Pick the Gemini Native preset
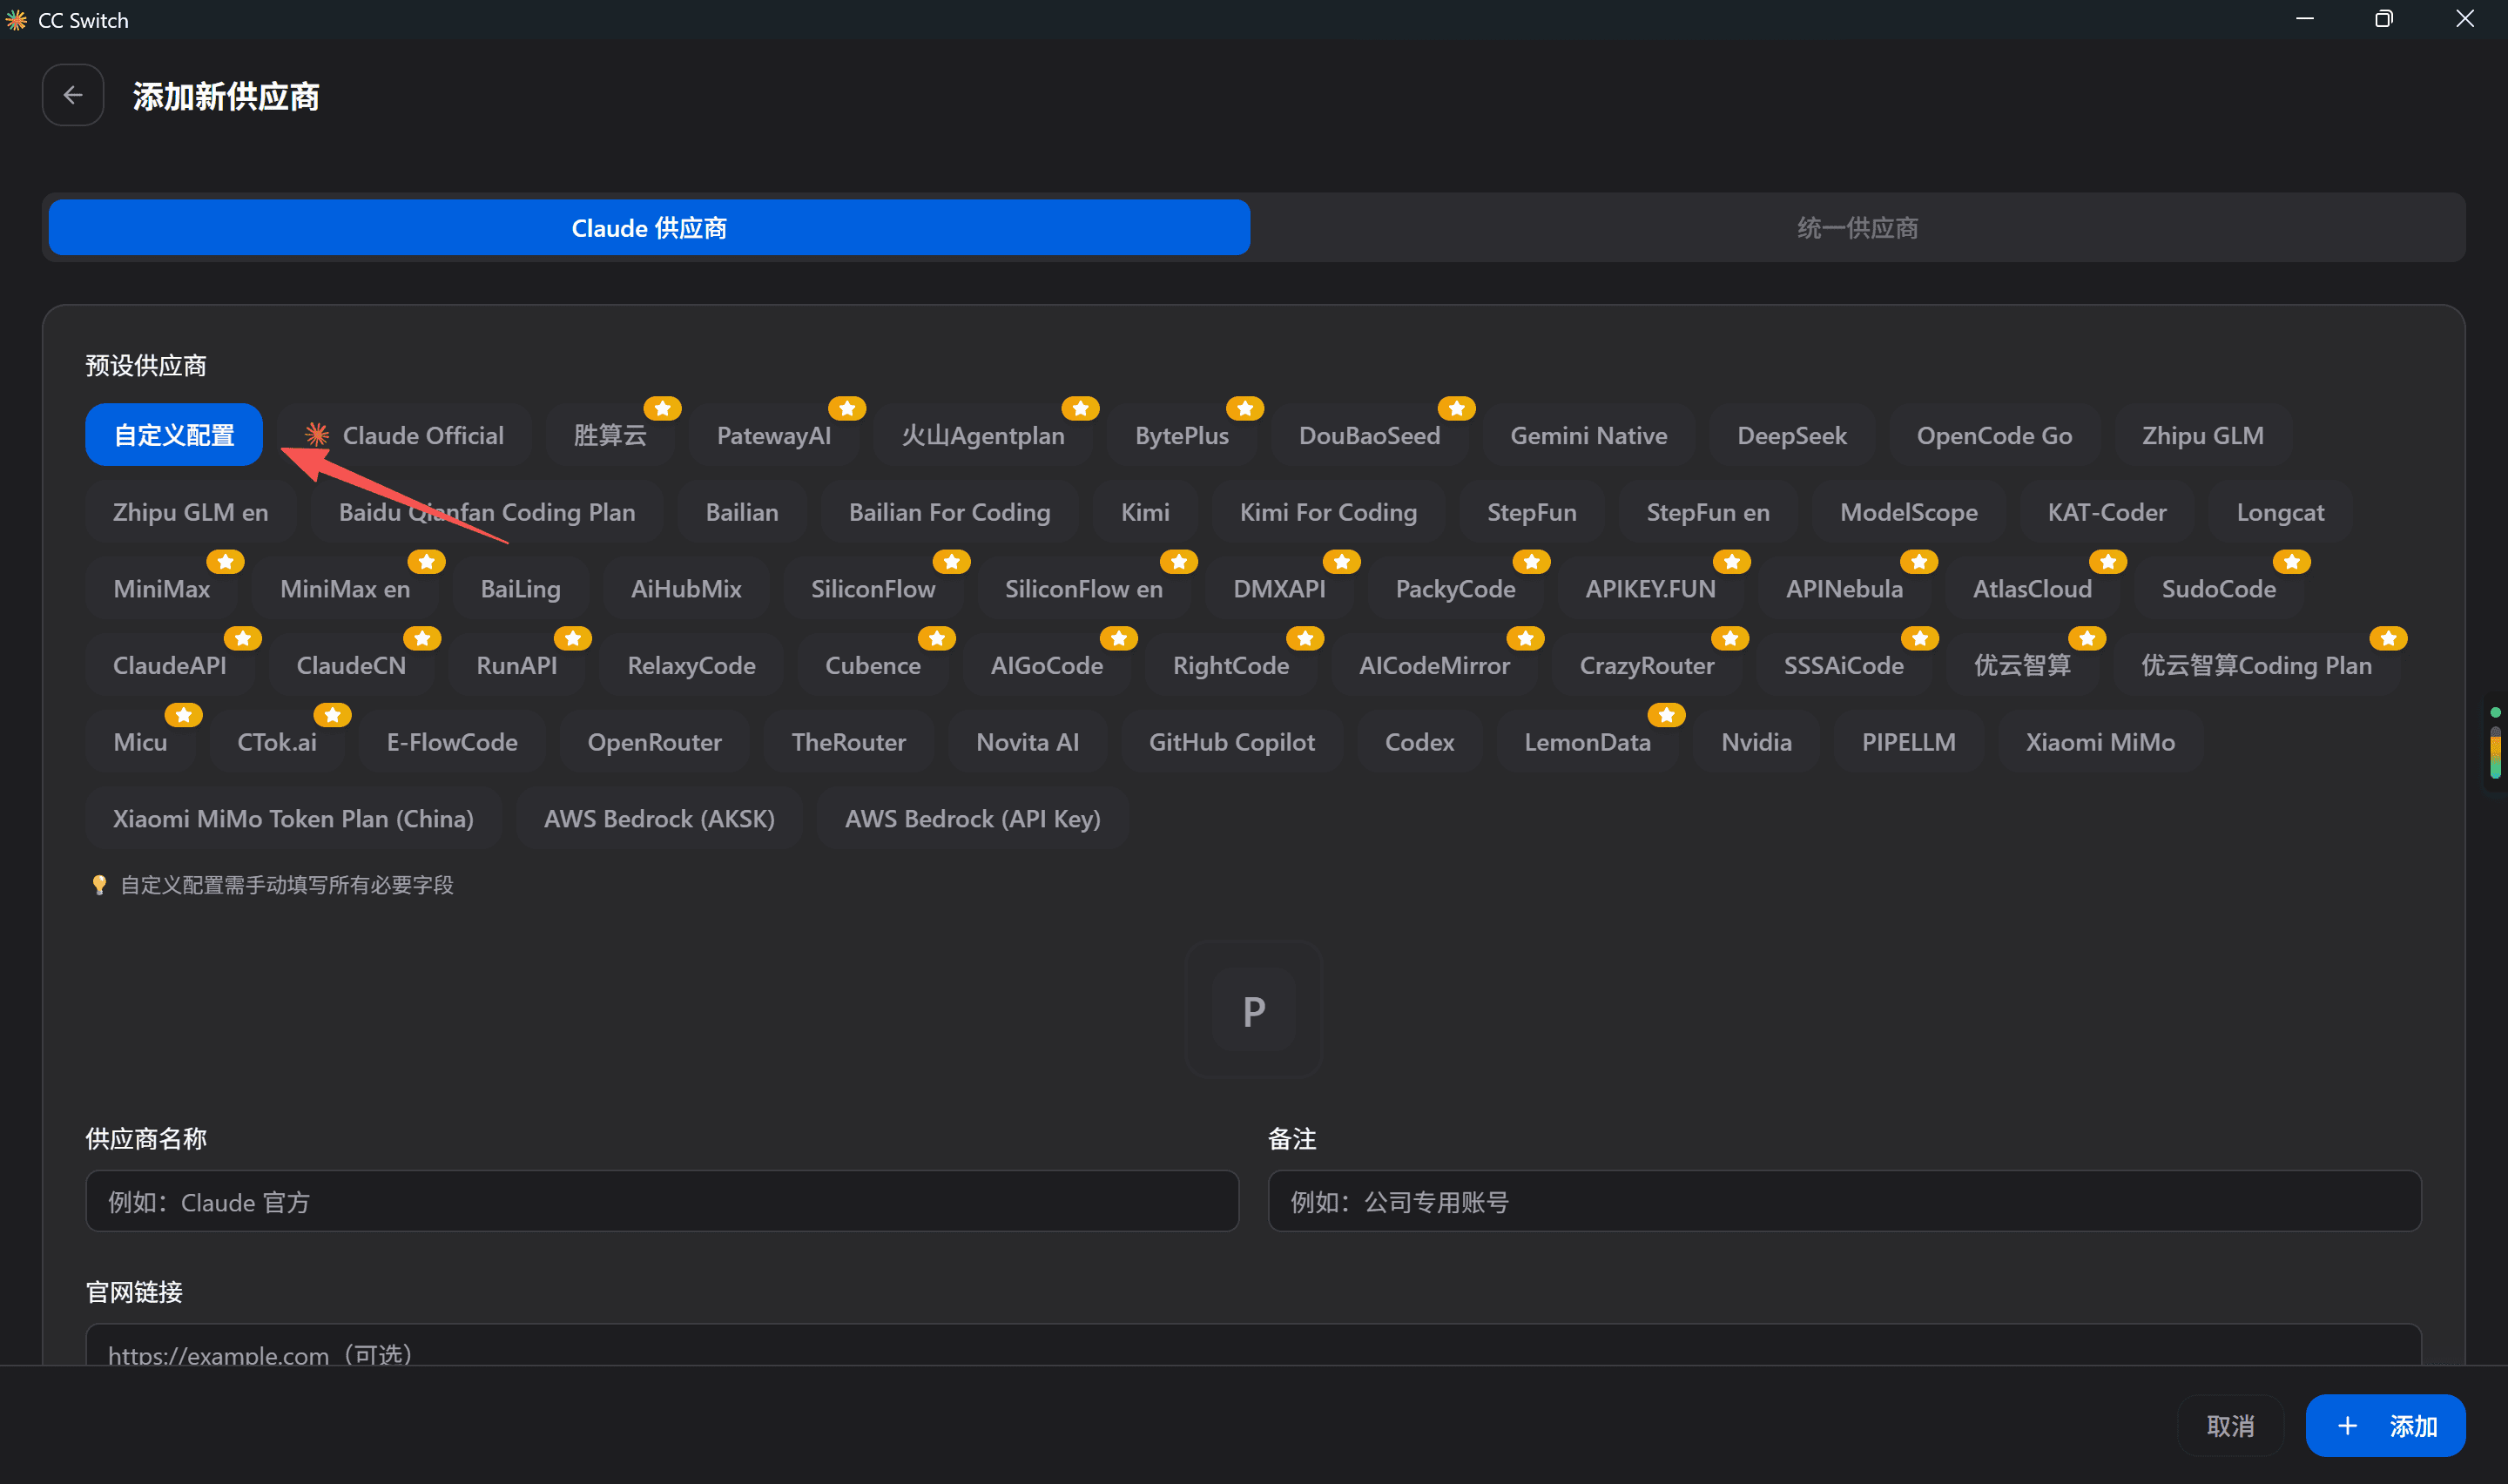 (1588, 435)
